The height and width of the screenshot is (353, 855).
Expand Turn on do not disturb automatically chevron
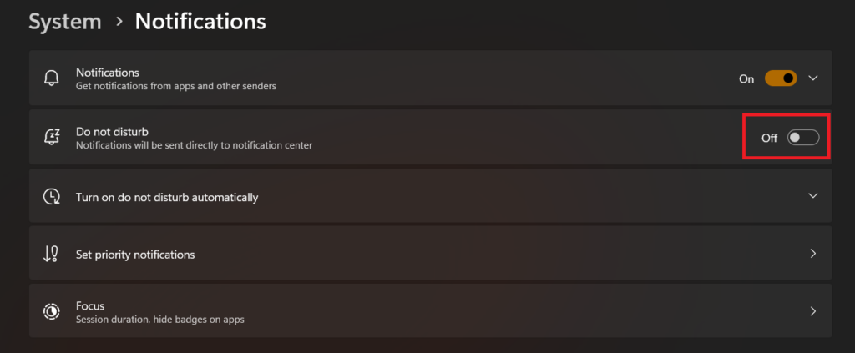coord(813,196)
